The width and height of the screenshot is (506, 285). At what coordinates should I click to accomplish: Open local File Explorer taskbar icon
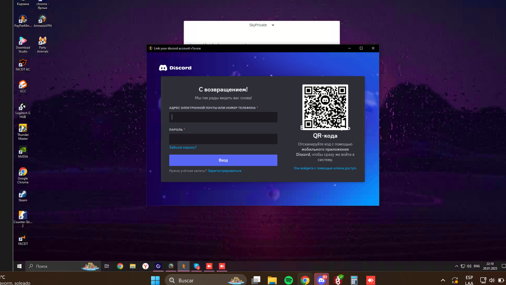(x=272, y=280)
